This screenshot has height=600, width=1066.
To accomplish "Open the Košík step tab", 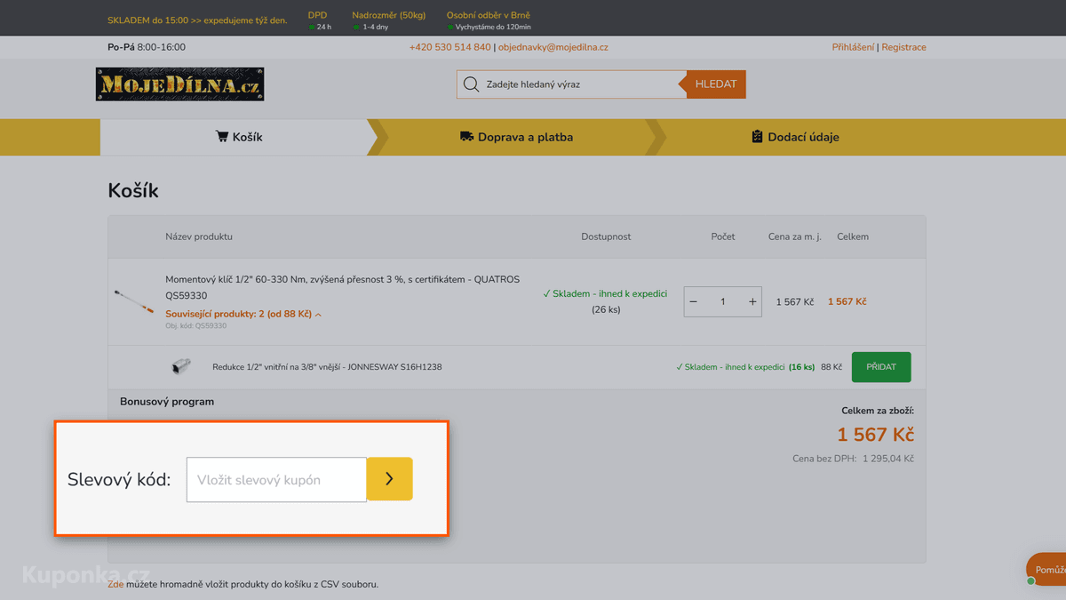I will point(239,137).
